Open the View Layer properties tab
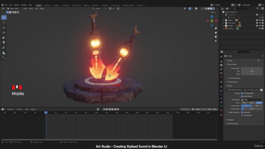 click(x=221, y=69)
